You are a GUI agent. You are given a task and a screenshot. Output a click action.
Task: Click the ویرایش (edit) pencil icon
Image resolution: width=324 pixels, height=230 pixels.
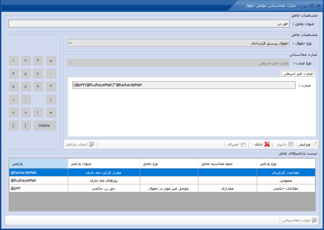tap(315, 144)
